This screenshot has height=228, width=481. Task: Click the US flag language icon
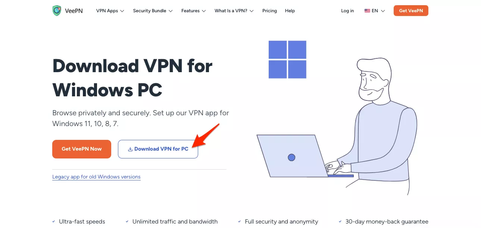click(367, 11)
